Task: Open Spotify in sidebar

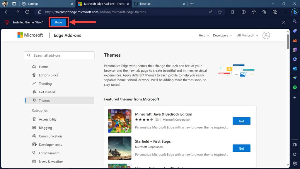Action: pyautogui.click(x=295, y=87)
